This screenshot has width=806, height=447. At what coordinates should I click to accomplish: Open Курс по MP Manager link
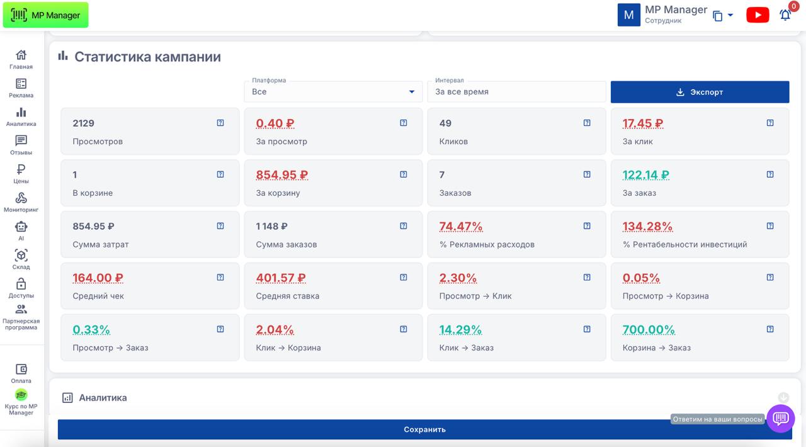point(21,402)
